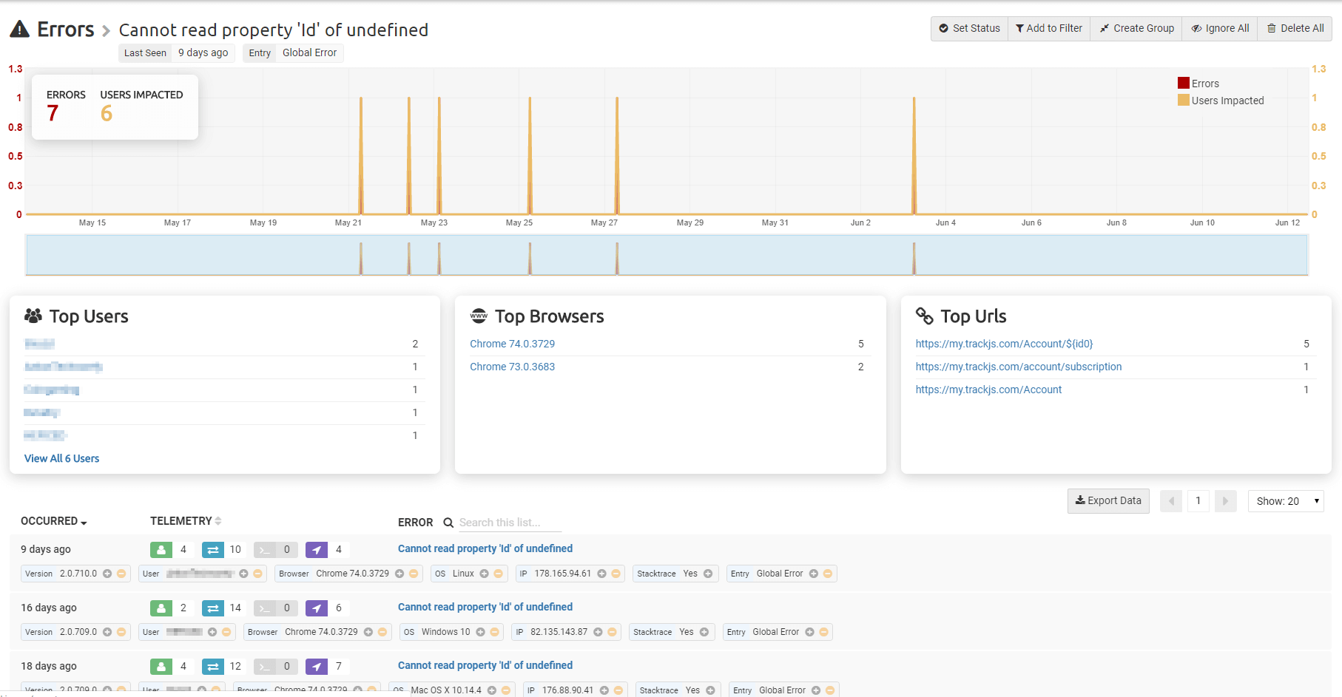Screen dimensions: 1342x697
Task: Click the navigation telemetry icon in the 9 days ago row
Action: tap(317, 549)
